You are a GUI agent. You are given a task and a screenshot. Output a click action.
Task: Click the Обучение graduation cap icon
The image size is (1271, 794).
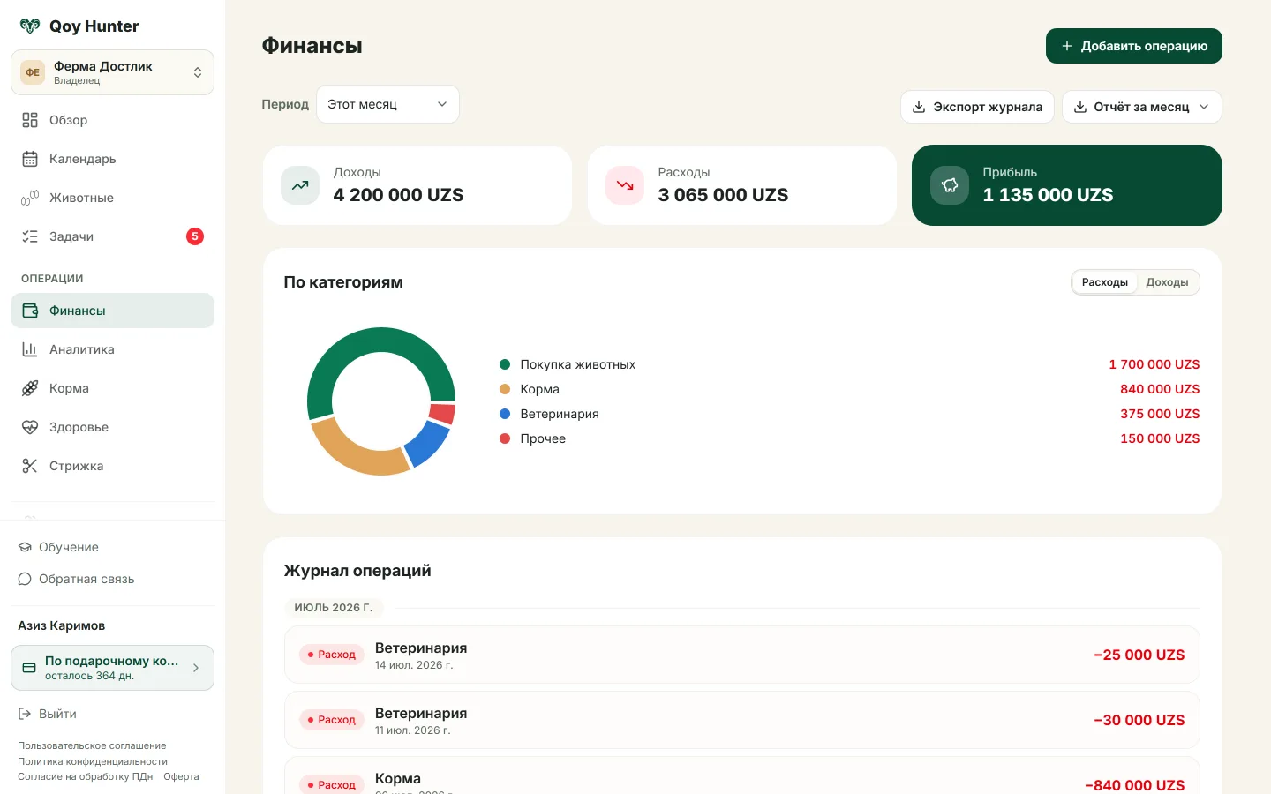click(x=25, y=547)
